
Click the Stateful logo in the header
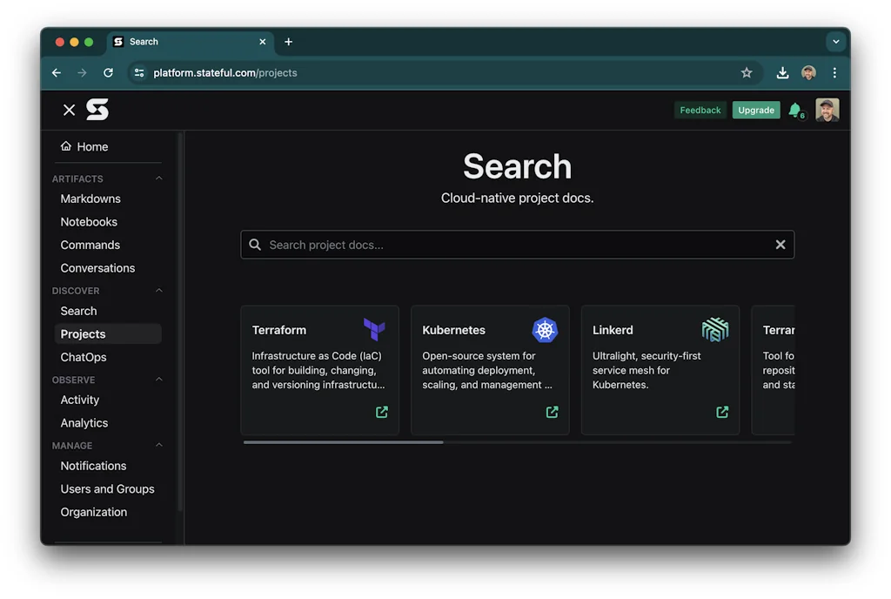97,110
